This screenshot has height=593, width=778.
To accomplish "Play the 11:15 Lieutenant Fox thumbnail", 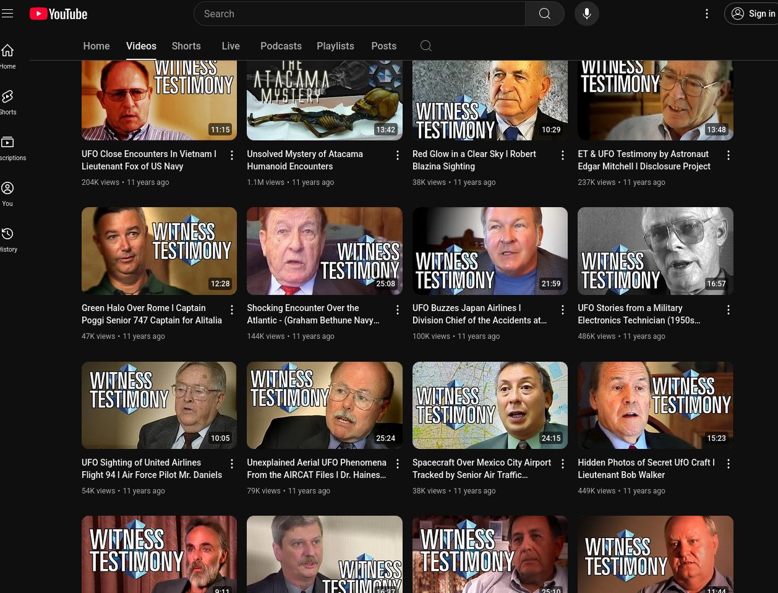I will [x=159, y=100].
